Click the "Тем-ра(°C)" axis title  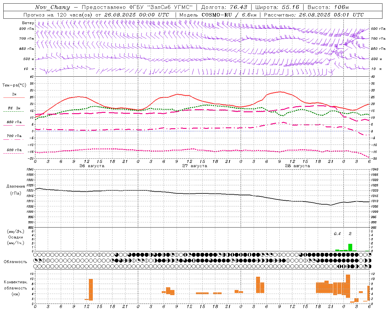[x=14, y=85]
